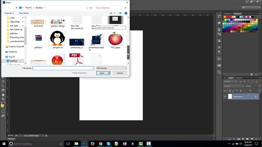Toggle filter for pixel layers

click(241, 82)
